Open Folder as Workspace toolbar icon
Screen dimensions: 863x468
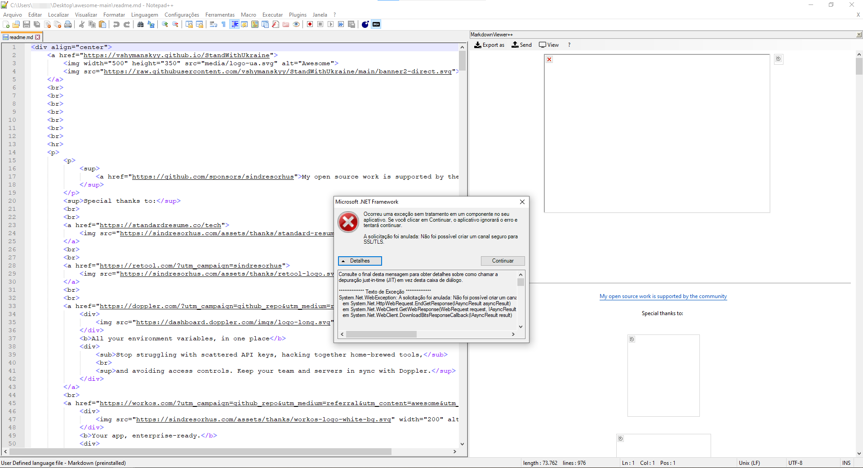(x=286, y=24)
